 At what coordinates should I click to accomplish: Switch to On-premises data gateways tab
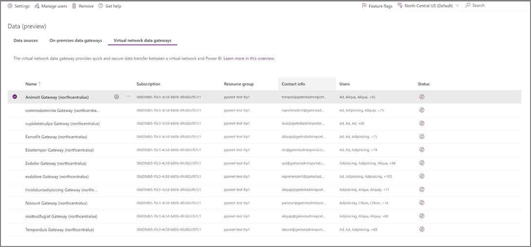coord(76,40)
